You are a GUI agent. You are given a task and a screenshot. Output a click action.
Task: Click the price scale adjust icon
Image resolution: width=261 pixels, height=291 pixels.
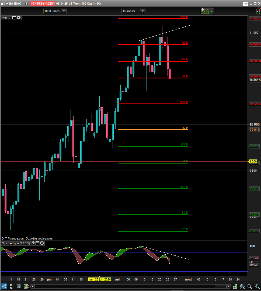[x=235, y=286]
